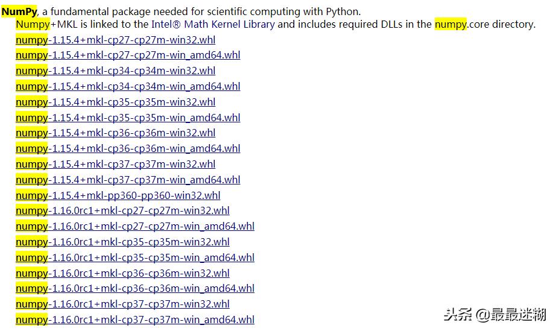The image size is (556, 331).
Task: Download numpy-1.16.0rc1+mkl-cp36-cp36m-win_amd64.whl
Action: (135, 288)
